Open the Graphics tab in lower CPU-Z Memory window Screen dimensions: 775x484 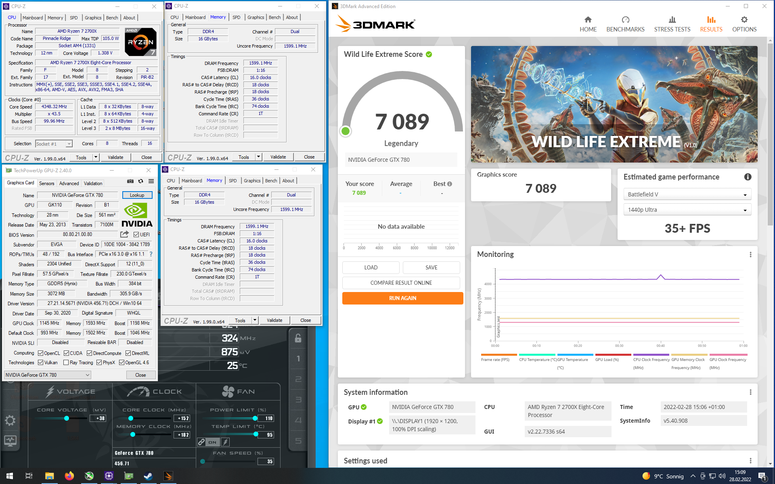tap(252, 181)
